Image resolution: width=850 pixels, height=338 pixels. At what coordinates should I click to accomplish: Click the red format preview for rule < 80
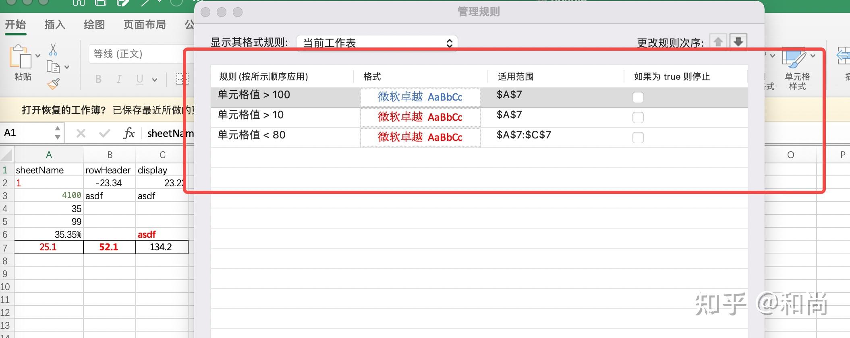point(420,137)
